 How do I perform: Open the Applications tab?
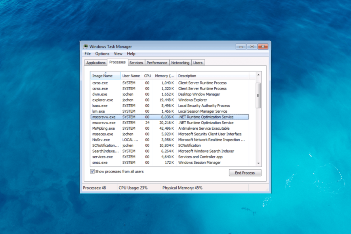95,62
